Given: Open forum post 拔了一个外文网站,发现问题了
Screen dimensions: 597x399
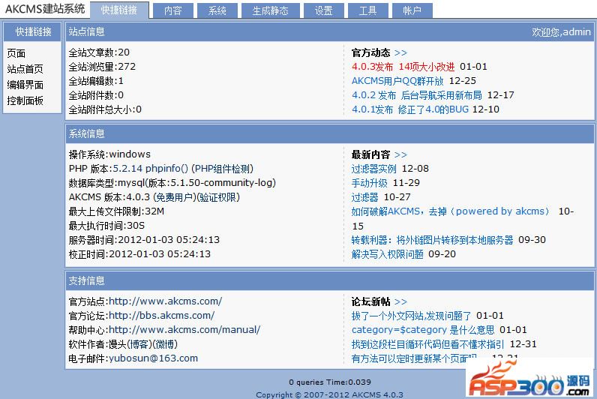Looking at the screenshot, I should 411,316.
